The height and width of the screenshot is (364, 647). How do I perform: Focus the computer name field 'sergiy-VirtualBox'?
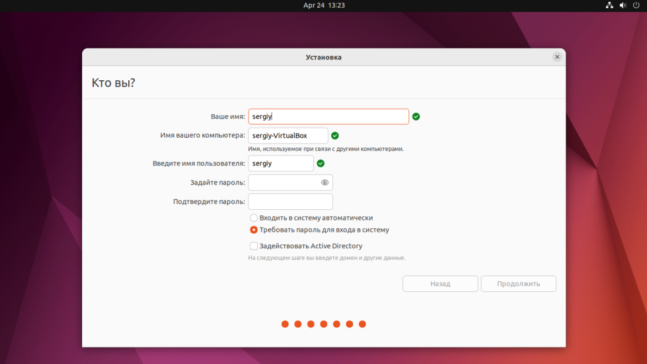(288, 135)
